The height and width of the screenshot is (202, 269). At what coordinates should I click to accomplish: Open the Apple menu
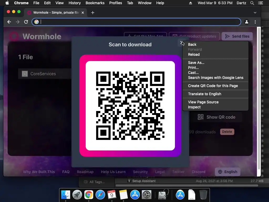point(7,3)
